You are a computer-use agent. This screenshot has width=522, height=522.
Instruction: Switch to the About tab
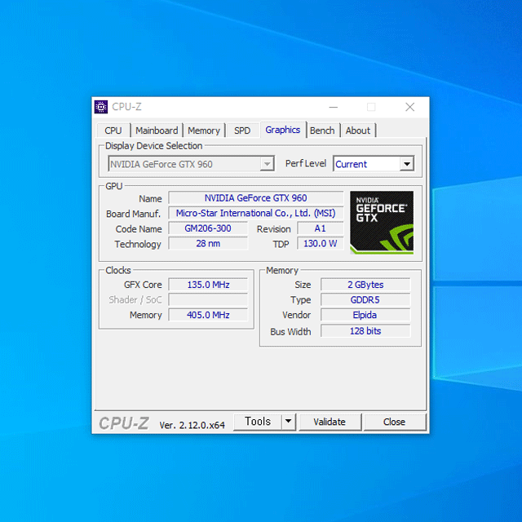click(x=358, y=130)
